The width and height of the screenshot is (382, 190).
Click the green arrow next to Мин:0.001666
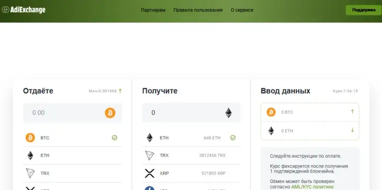(x=120, y=91)
